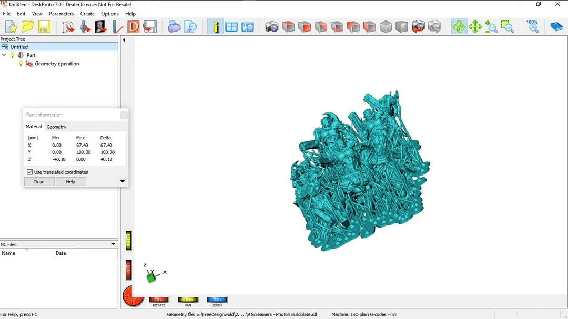This screenshot has width=568, height=319.
Task: Open the NC Files panel dropdown arrow
Action: pyautogui.click(x=113, y=244)
